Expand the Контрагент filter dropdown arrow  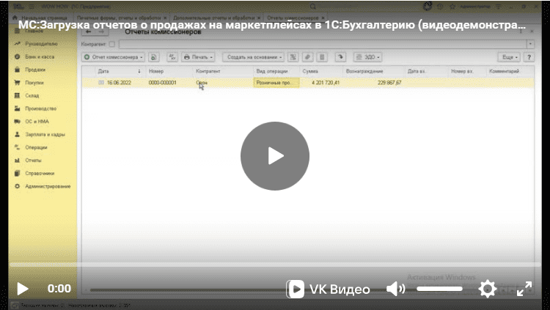point(530,44)
